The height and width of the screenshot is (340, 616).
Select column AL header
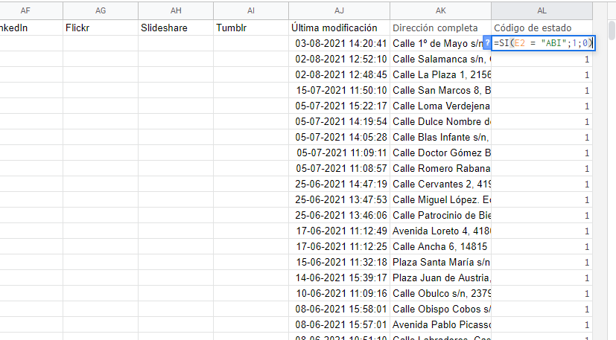(x=542, y=11)
